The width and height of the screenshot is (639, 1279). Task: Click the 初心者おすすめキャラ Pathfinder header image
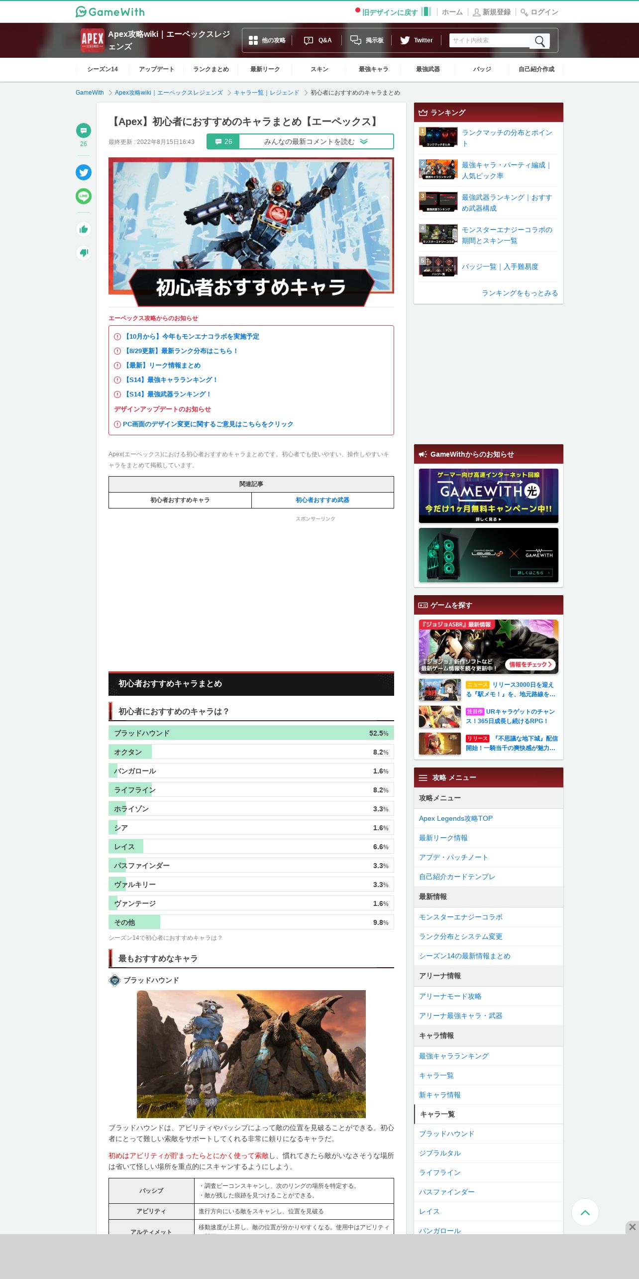251,232
